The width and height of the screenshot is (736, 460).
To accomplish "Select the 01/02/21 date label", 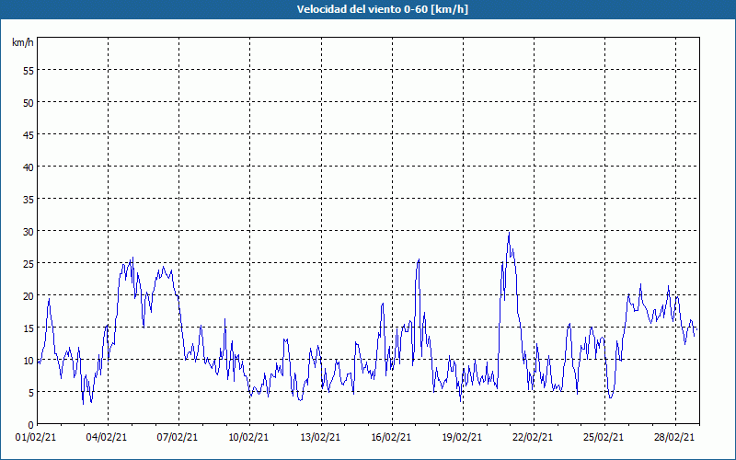I will coord(37,438).
